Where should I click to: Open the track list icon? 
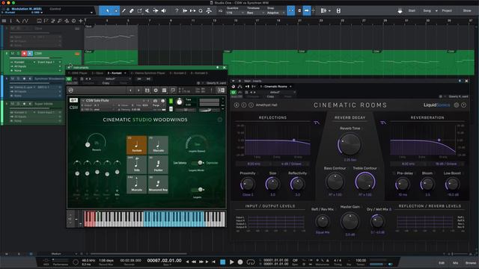tap(4, 21)
